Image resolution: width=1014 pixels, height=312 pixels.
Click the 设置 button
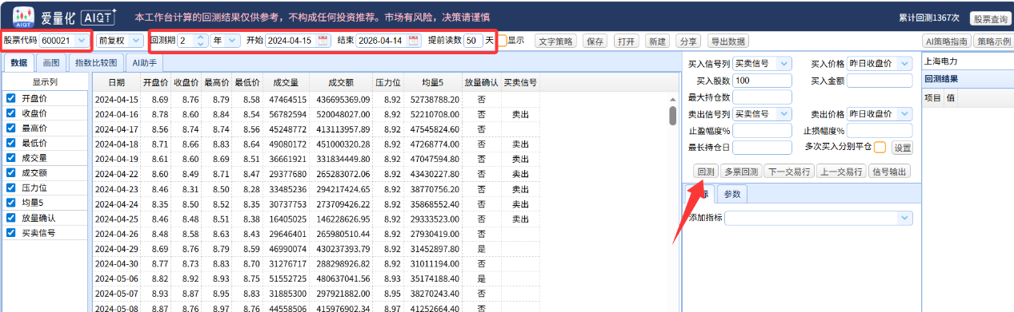click(x=902, y=148)
